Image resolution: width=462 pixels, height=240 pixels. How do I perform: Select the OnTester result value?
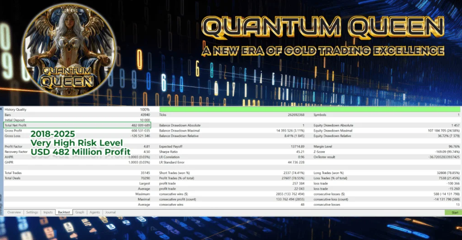[444, 157]
